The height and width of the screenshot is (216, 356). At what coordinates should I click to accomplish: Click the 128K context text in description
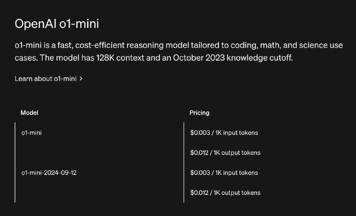(x=120, y=58)
